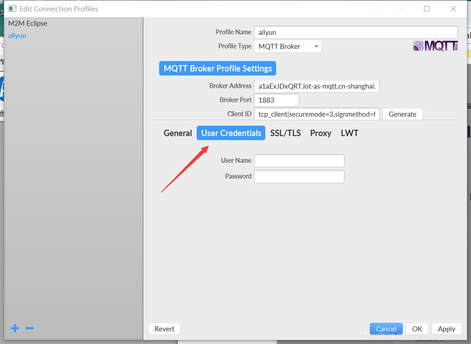Add a new connection profile with plus icon
471x344 pixels.
click(15, 328)
